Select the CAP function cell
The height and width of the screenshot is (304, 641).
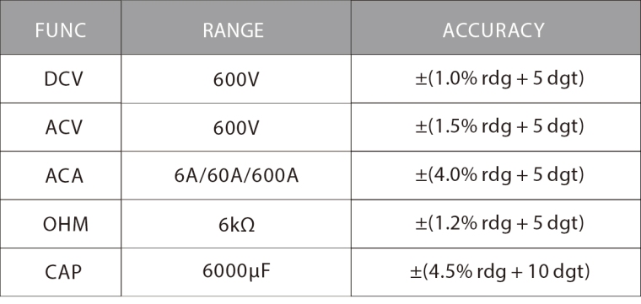click(61, 272)
